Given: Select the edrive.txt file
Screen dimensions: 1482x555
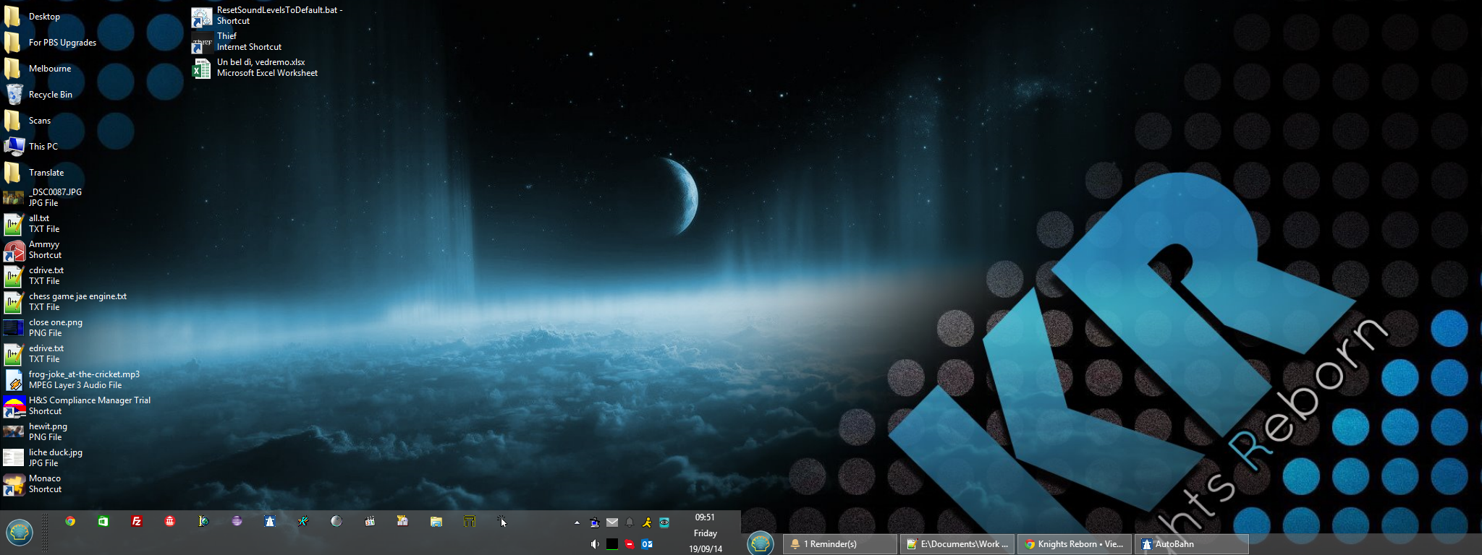Looking at the screenshot, I should click(34, 354).
